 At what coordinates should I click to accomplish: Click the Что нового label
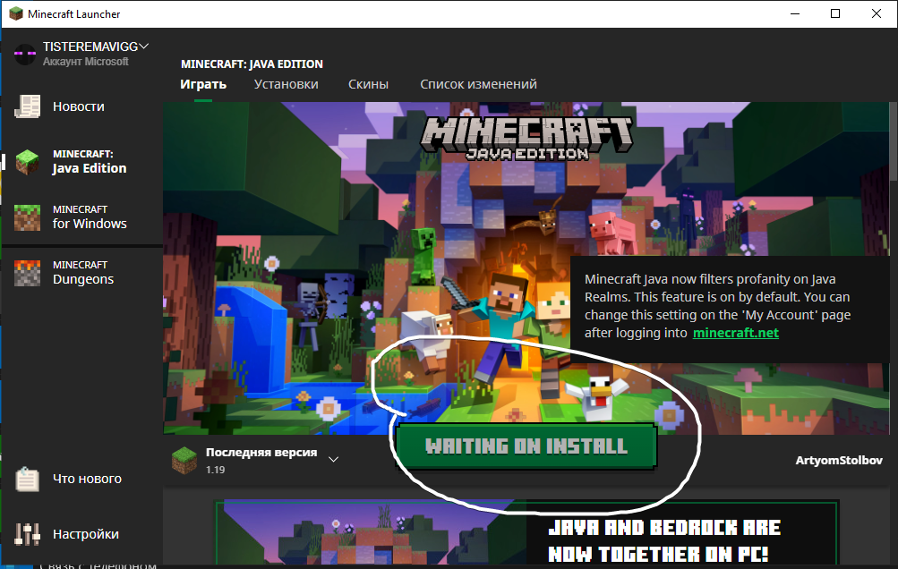click(87, 479)
